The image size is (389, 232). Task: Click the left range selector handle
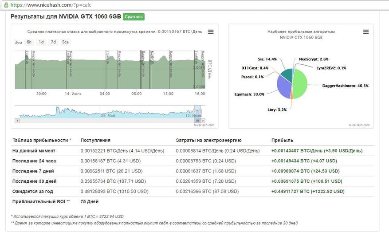point(194,112)
